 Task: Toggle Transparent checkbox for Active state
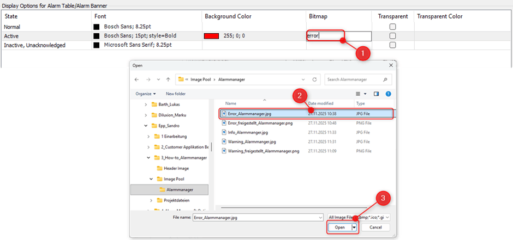(392, 36)
